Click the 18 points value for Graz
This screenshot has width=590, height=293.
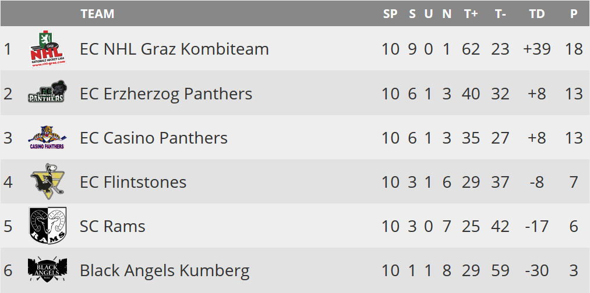coord(574,49)
